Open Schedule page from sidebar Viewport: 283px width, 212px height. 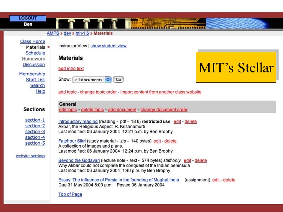pyautogui.click(x=35, y=53)
